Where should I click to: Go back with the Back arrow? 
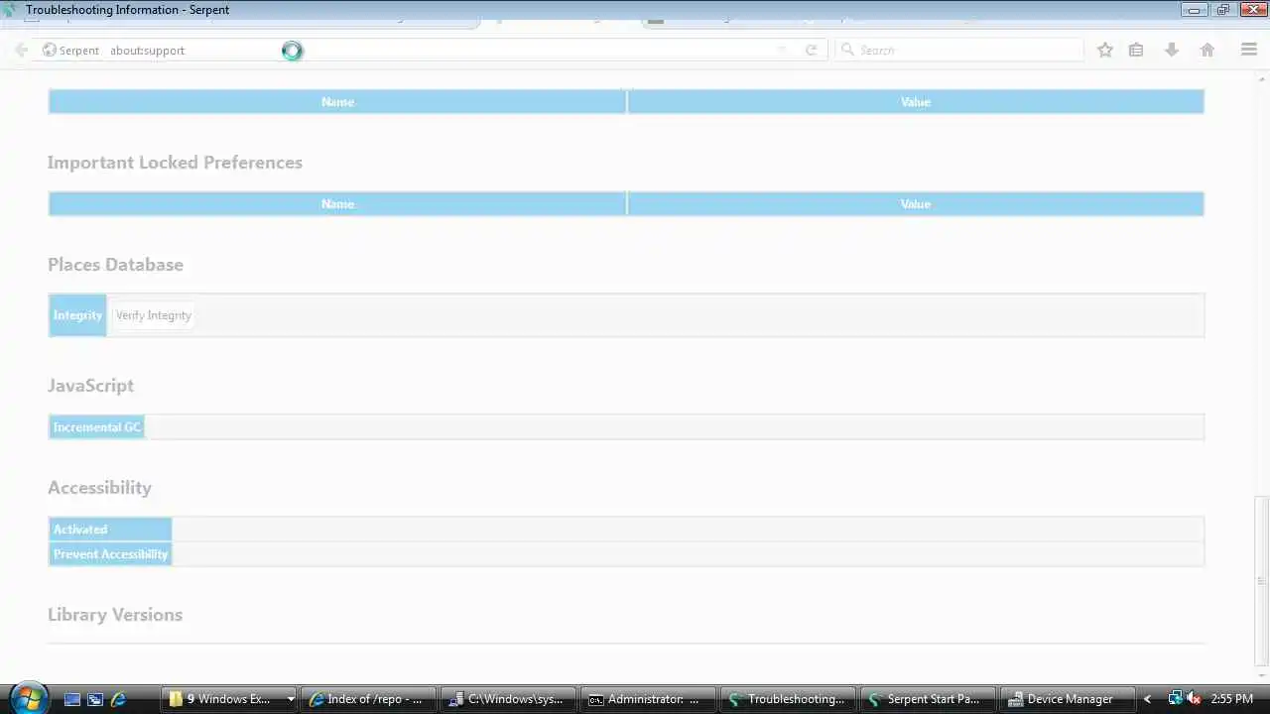(x=21, y=50)
